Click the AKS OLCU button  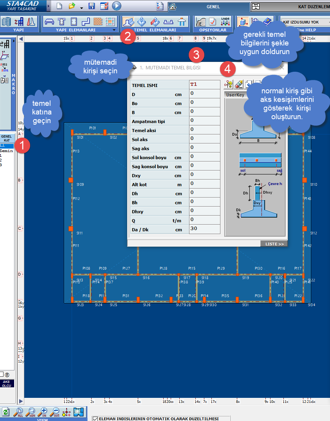(x=7, y=383)
